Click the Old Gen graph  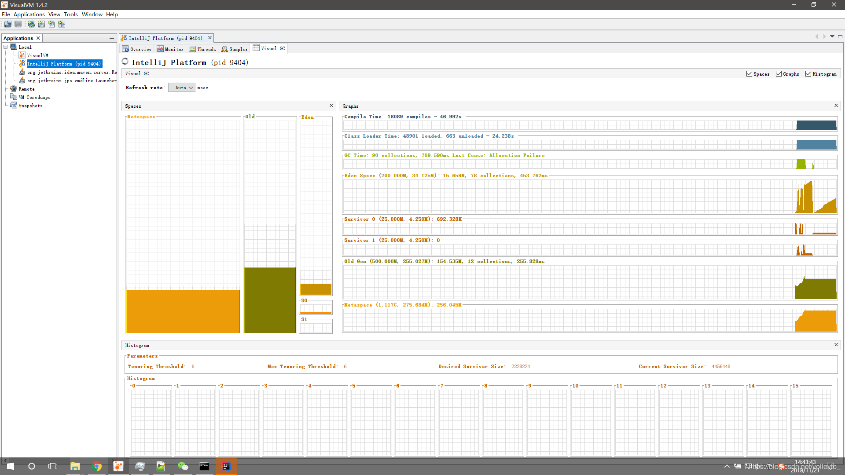click(590, 282)
